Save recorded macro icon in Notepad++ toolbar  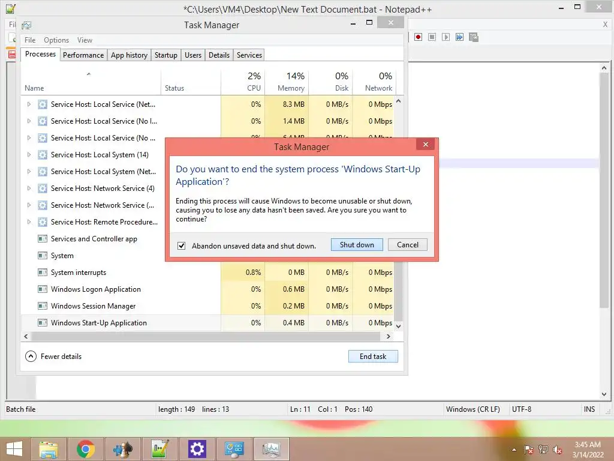click(474, 37)
